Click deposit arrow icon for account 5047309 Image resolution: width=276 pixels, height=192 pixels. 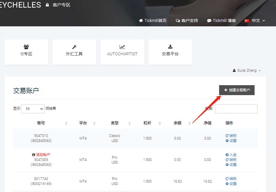(227, 155)
